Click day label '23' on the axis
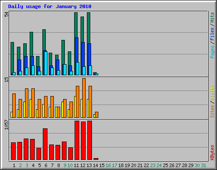217x170 pixels. 153,165
